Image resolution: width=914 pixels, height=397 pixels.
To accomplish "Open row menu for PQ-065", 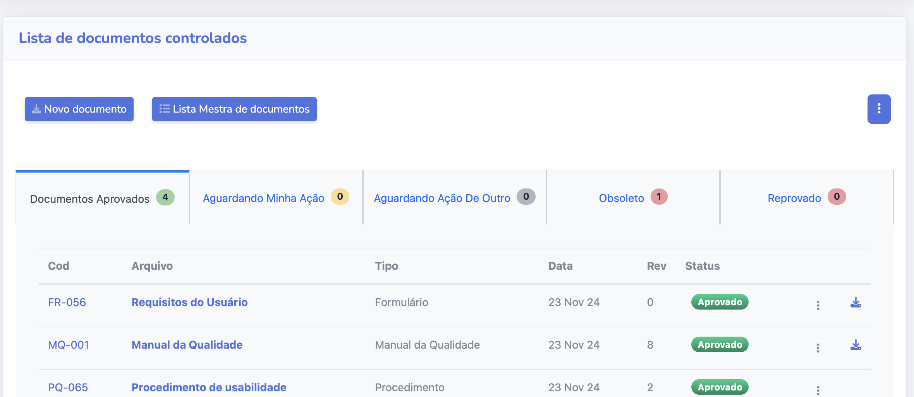I will pyautogui.click(x=818, y=390).
